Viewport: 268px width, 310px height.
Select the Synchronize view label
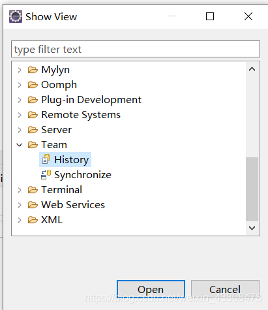[83, 175]
